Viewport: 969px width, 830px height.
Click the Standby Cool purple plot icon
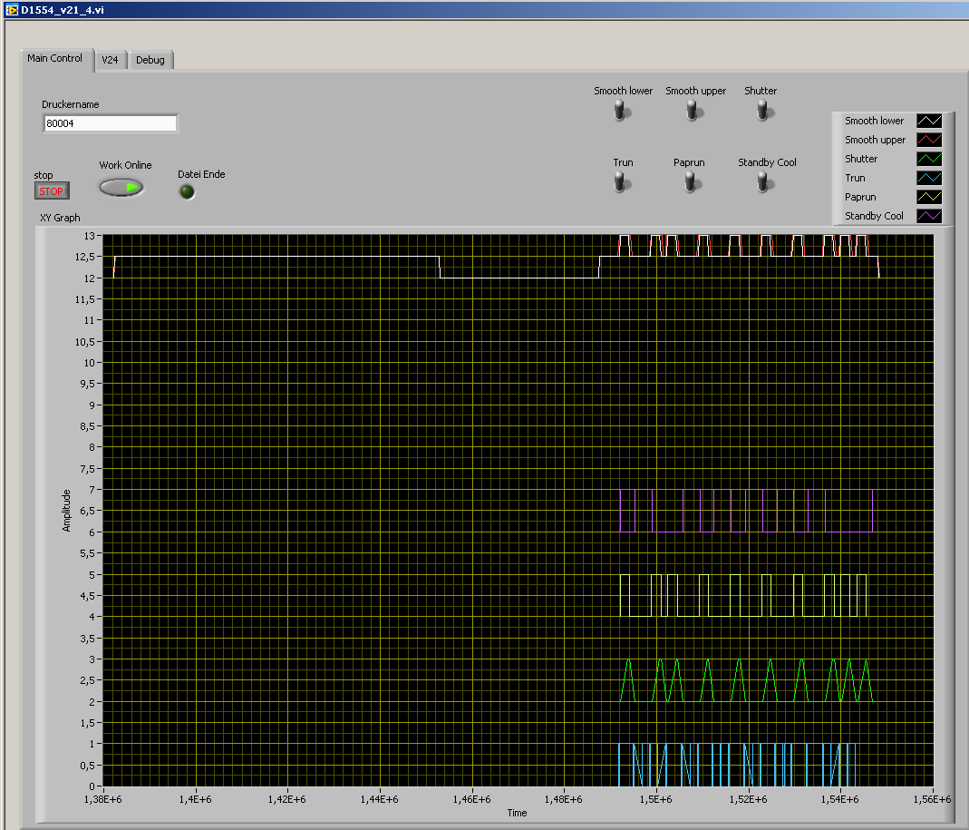[929, 216]
